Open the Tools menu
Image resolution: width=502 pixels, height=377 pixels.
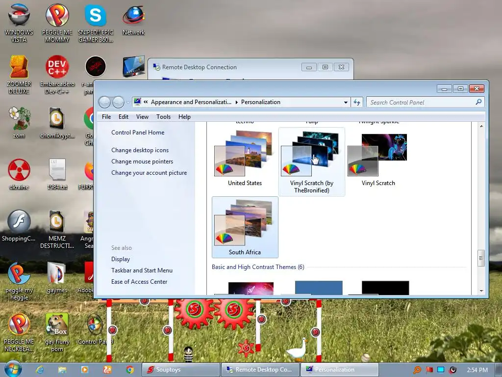pyautogui.click(x=163, y=117)
